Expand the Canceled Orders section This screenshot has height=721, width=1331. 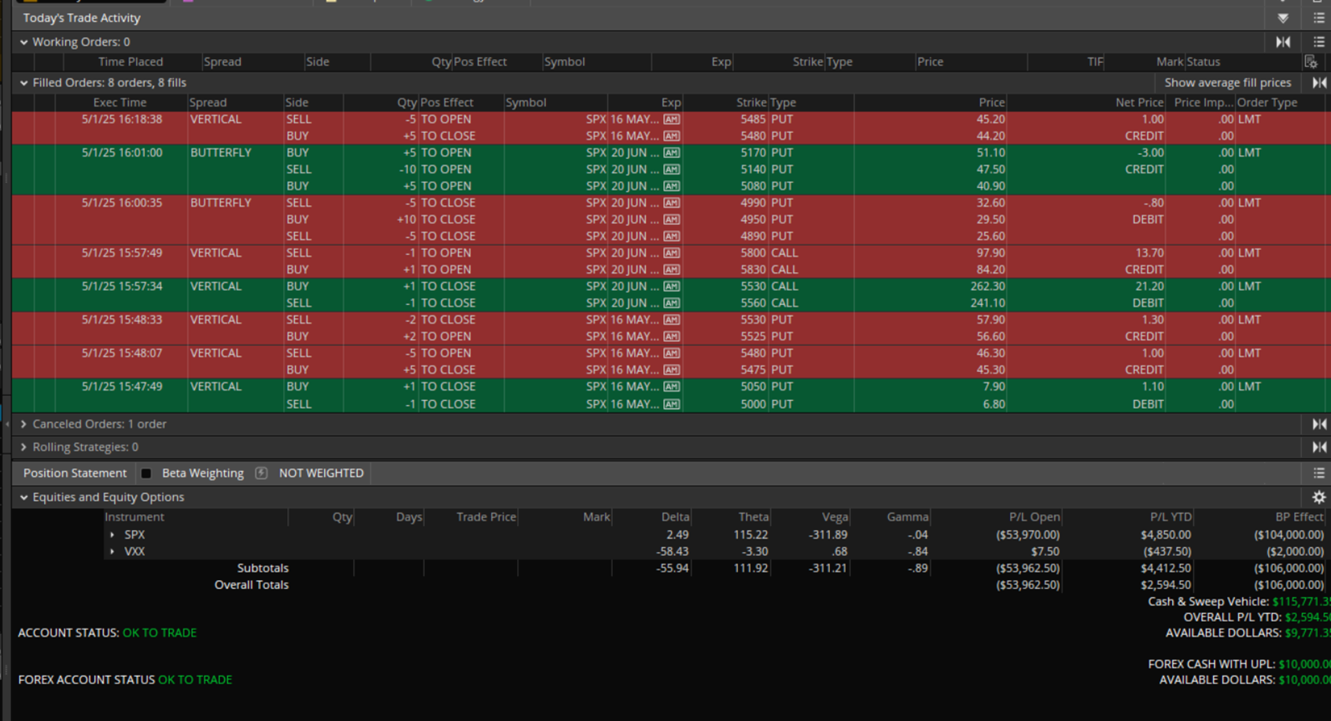click(x=24, y=425)
